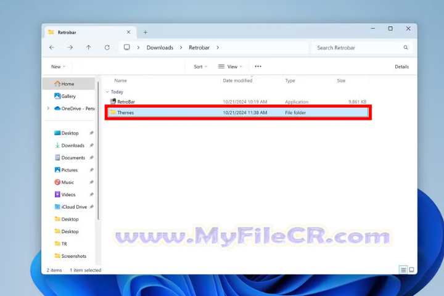The width and height of the screenshot is (444, 296).
Task: Select OneDrive - Personal in sidebar
Action: pyautogui.click(x=75, y=109)
